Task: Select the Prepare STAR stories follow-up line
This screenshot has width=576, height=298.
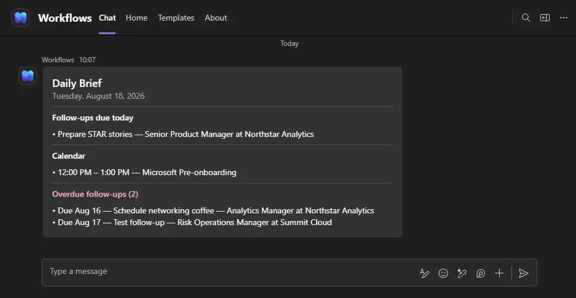Action: click(x=183, y=134)
